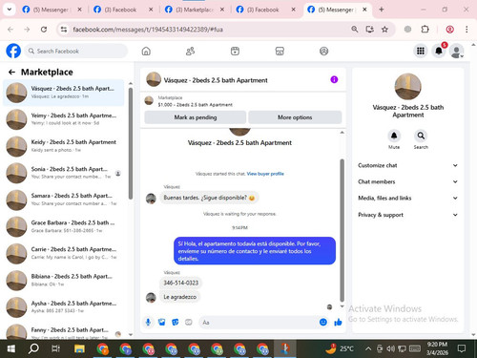Open Grace Barbara apartment conversation
This screenshot has height=358, width=477.
(64, 226)
